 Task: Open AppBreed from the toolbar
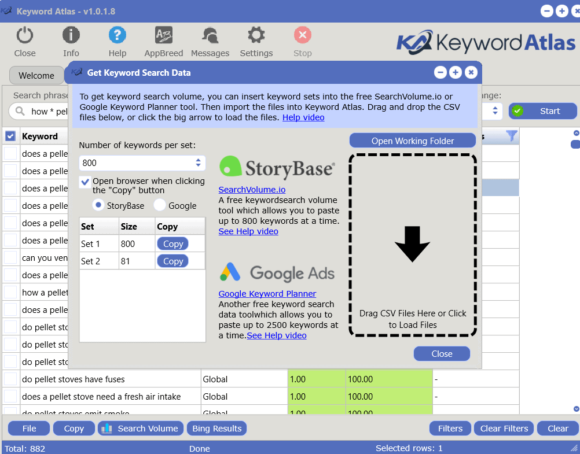click(163, 40)
